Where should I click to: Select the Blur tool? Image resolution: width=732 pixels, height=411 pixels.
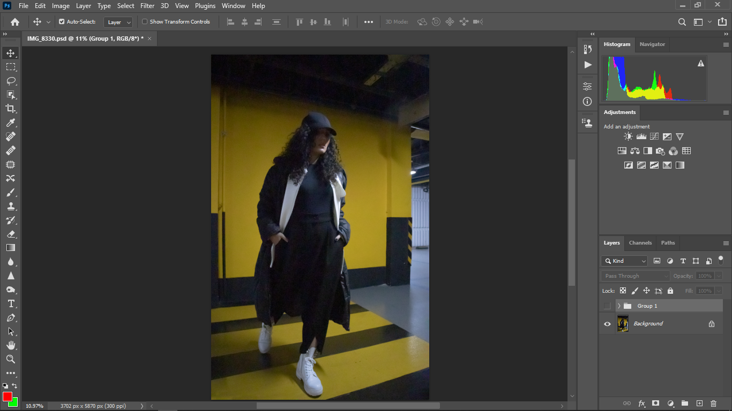point(10,262)
